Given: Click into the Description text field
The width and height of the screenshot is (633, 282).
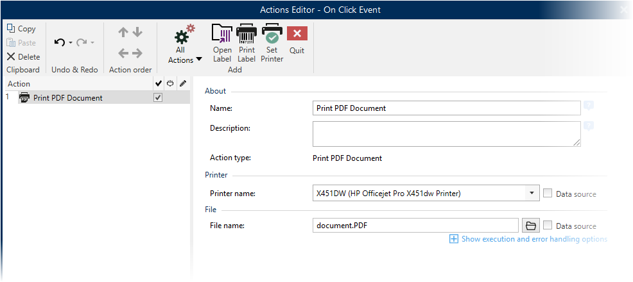Looking at the screenshot, I should (x=446, y=134).
